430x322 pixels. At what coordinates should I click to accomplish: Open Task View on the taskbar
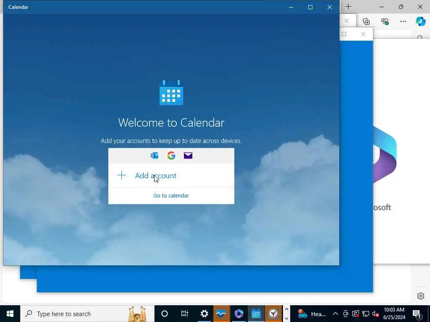[185, 314]
